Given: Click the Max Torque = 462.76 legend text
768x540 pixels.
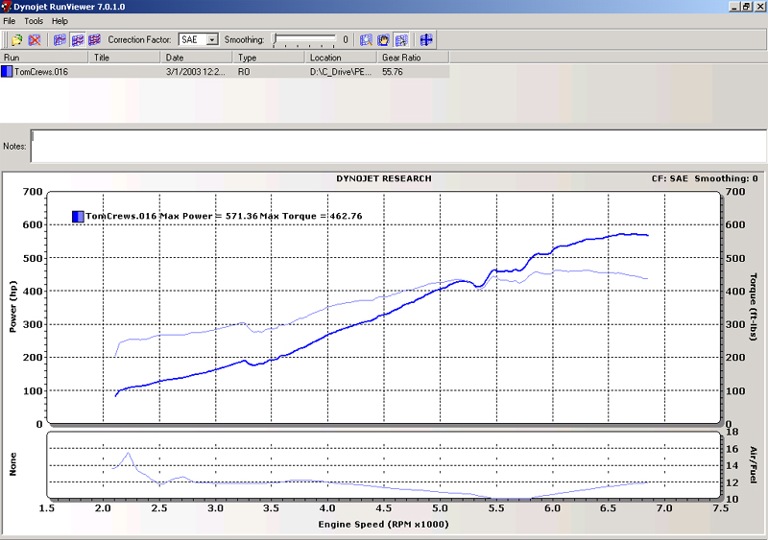Looking at the screenshot, I should pyautogui.click(x=311, y=216).
